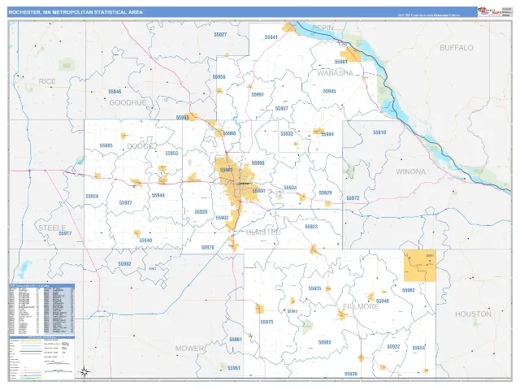Click ZIP code 55904
This screenshot has height=390, width=520.
point(258,191)
